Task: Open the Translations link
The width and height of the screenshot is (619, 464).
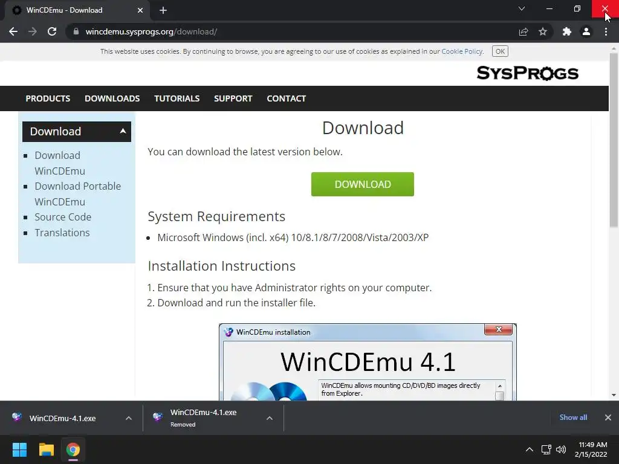Action: coord(62,233)
